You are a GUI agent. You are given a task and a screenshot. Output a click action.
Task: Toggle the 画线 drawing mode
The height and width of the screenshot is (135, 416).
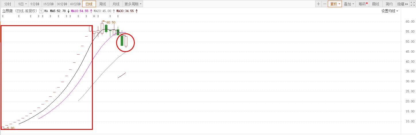click(376, 4)
